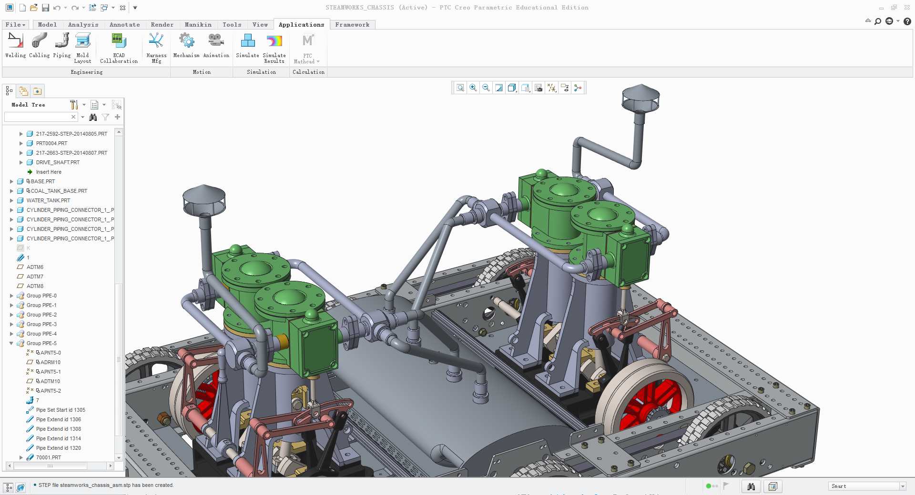Screen dimensions: 915x495
Task: Open the ECAD Collaboration tool
Action: click(x=119, y=48)
